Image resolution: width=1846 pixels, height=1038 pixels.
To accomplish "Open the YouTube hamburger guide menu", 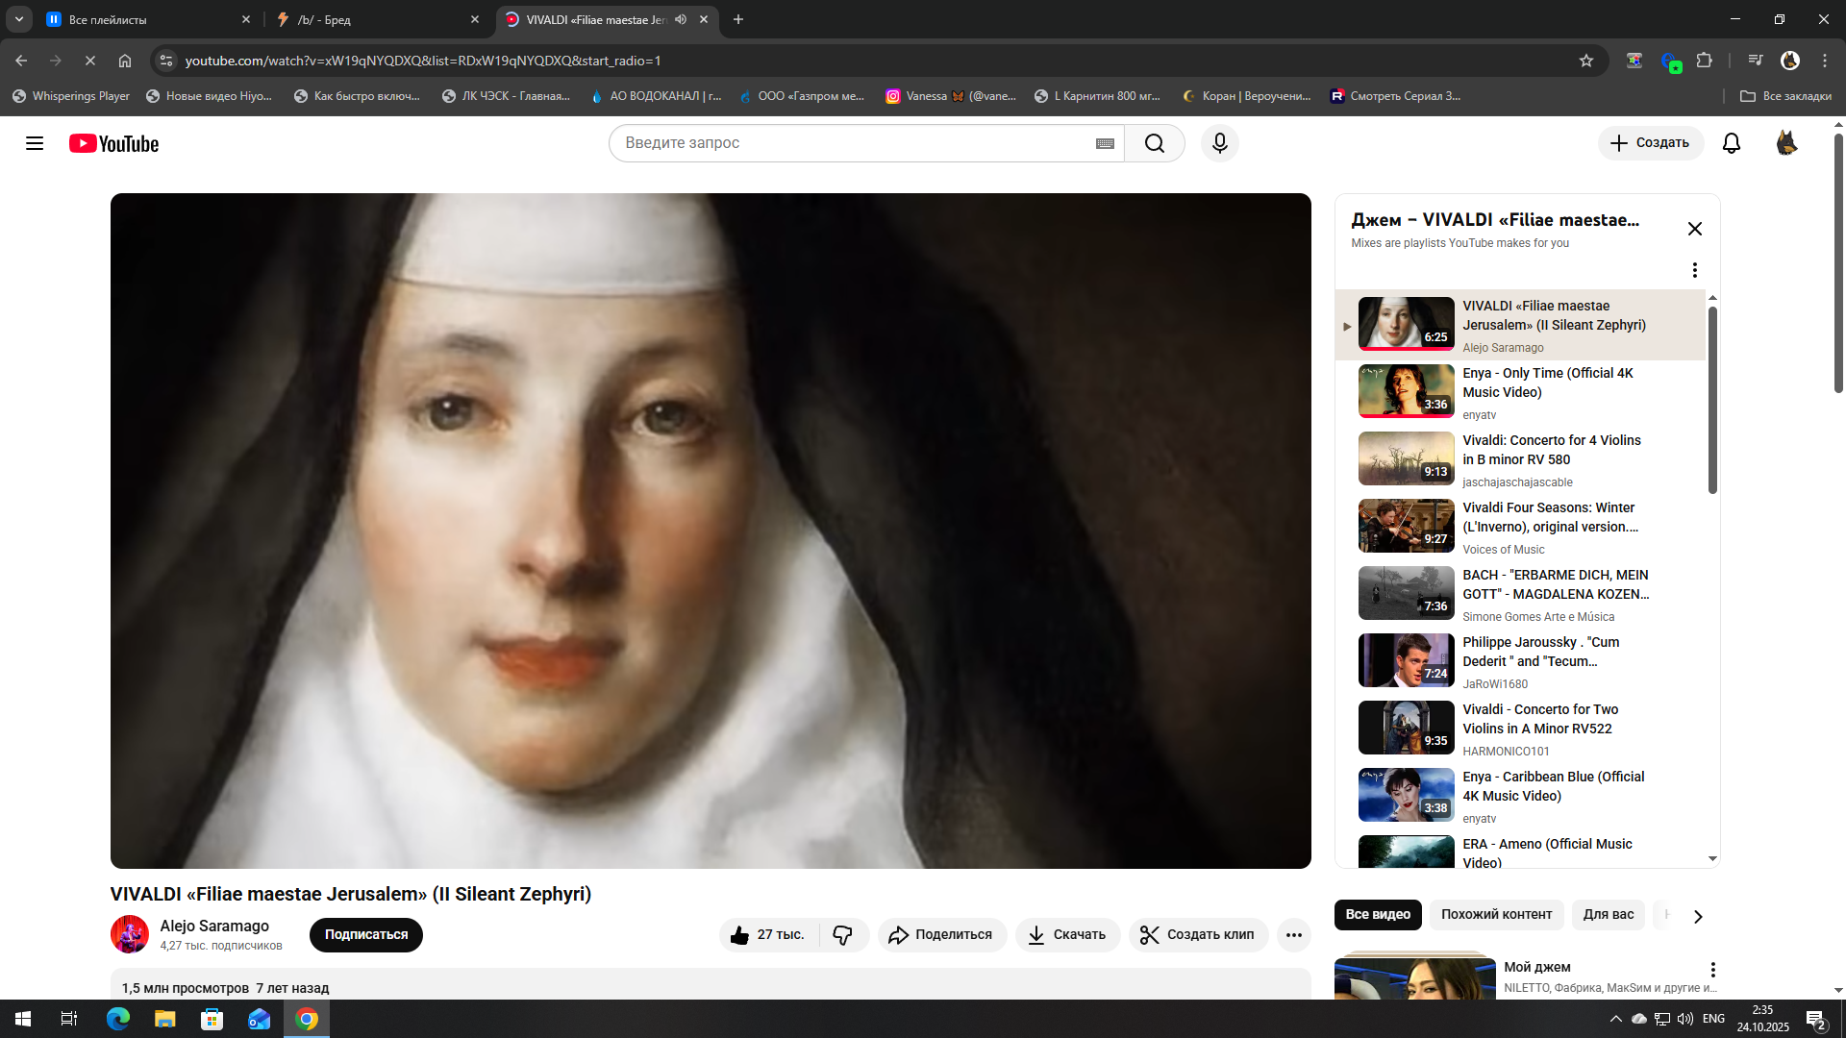I will coord(35,143).
